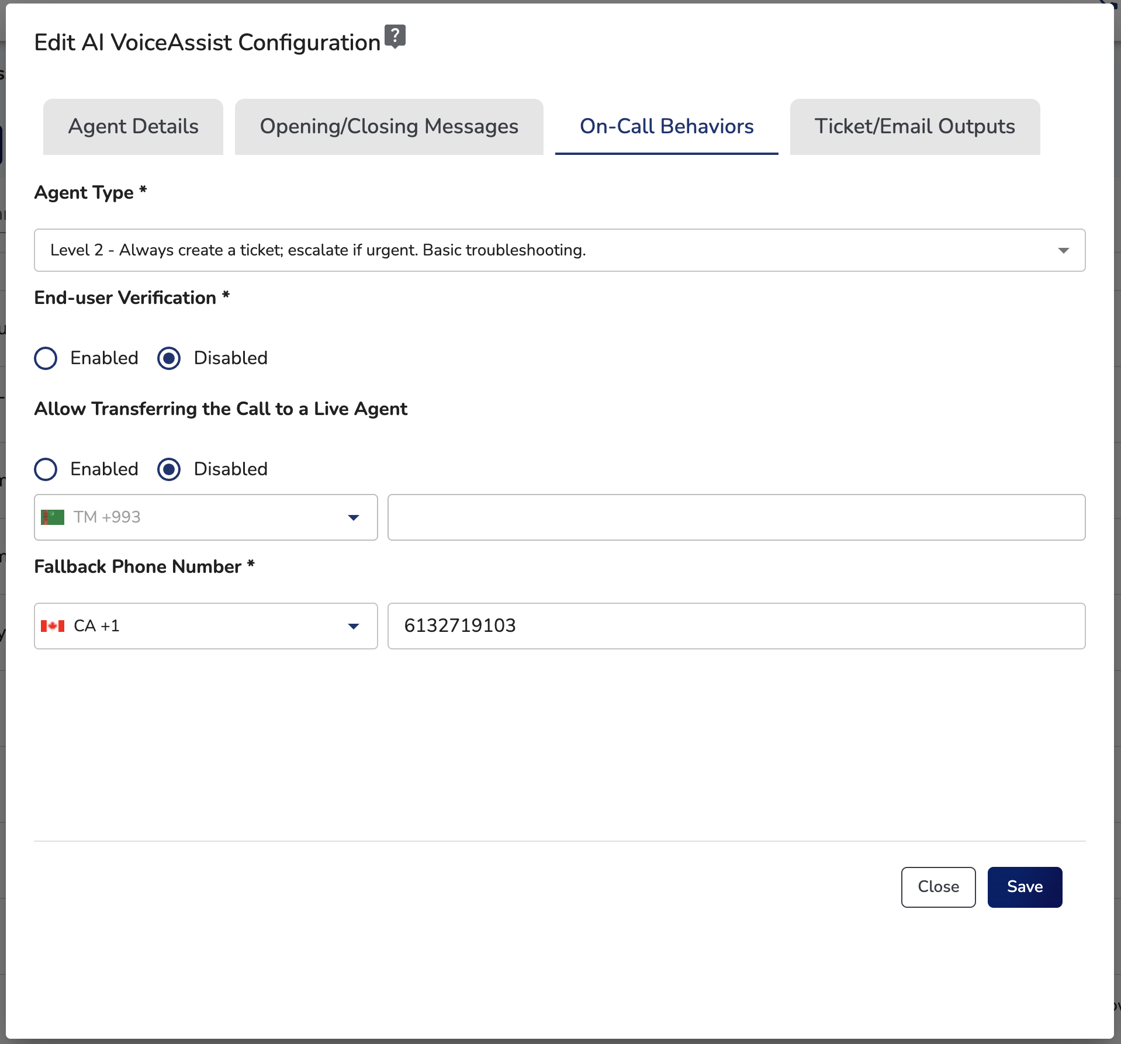Click the Turkmenistan flag icon
1121x1044 pixels.
click(53, 517)
